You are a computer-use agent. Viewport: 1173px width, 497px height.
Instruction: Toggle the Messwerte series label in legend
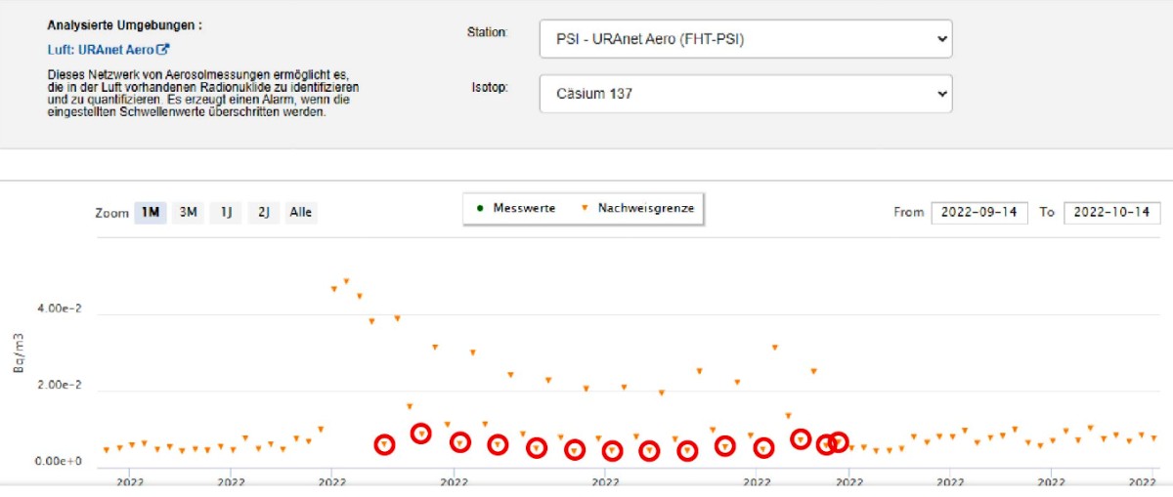pyautogui.click(x=524, y=209)
